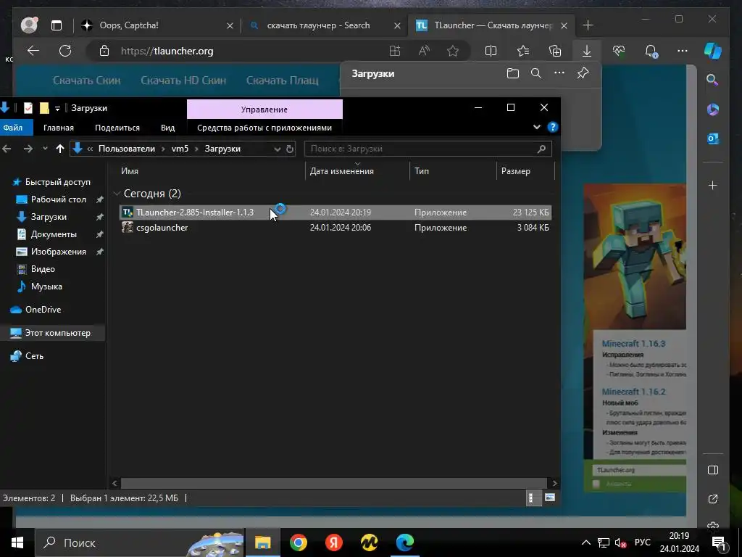The image size is (742, 557).
Task: Click Пользователи in the breadcrumb path
Action: click(127, 149)
